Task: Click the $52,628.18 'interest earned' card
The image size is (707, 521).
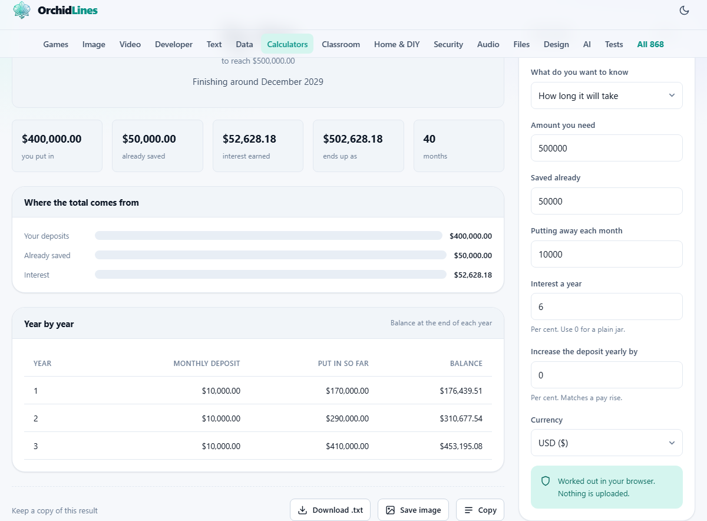Action: pos(258,146)
